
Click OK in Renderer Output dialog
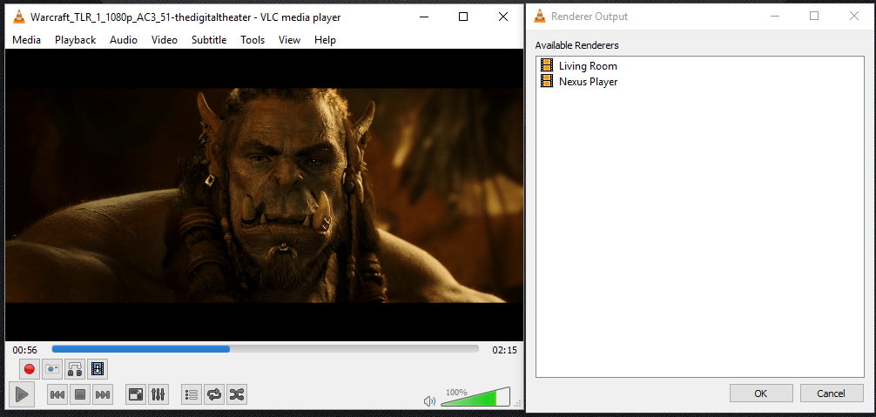click(761, 393)
